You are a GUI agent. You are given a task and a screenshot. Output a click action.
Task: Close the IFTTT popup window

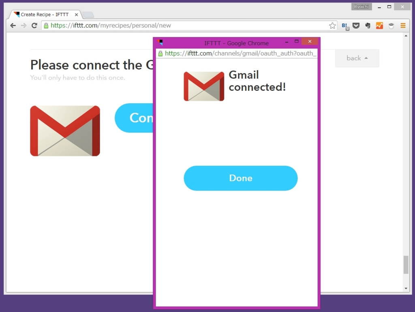(x=310, y=41)
